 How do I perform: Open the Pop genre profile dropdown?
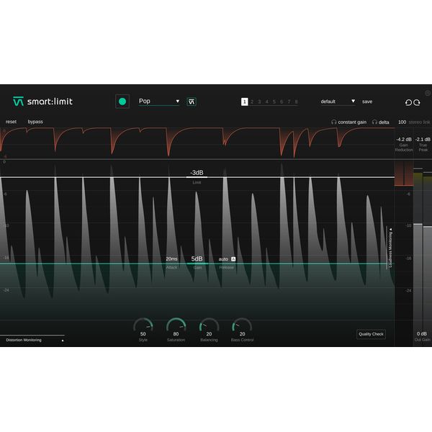click(159, 102)
